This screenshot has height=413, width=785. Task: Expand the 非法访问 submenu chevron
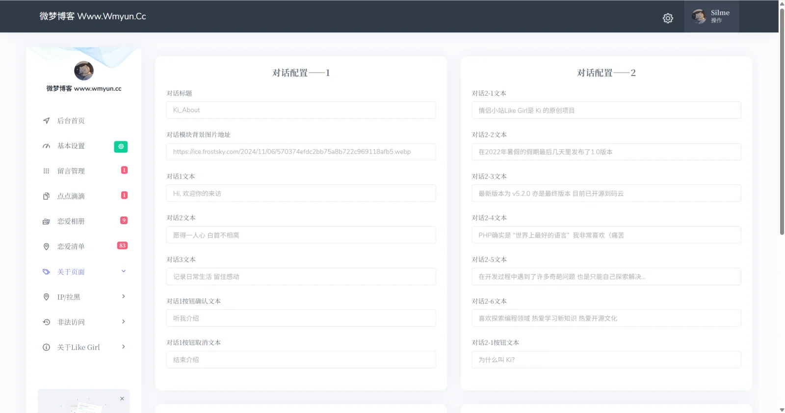coord(124,322)
